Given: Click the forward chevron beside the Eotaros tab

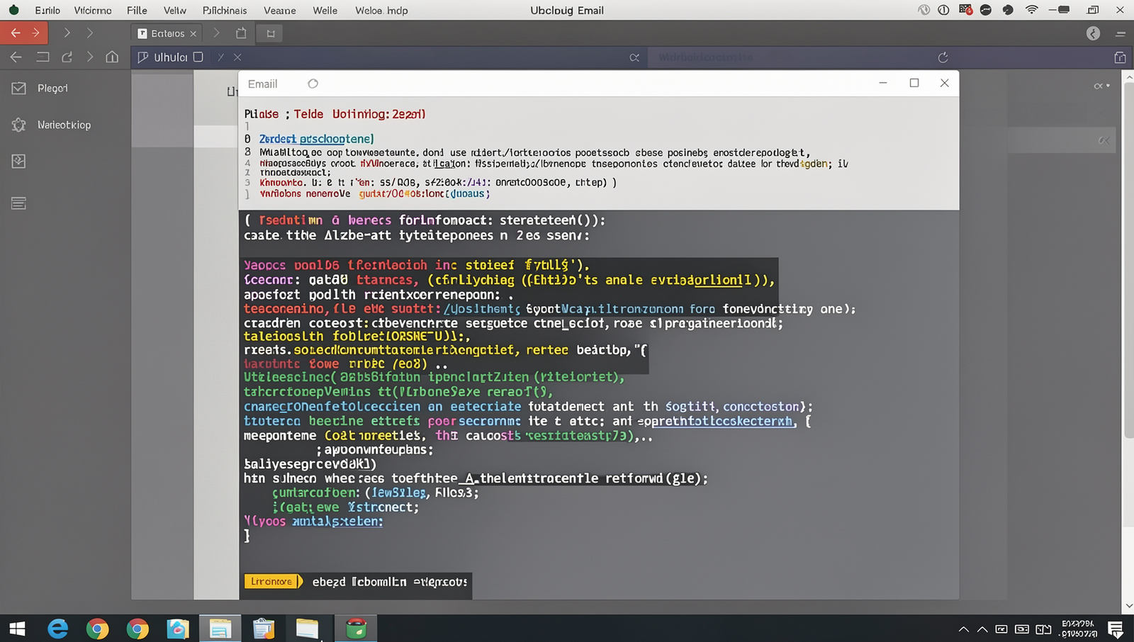Looking at the screenshot, I should [x=216, y=33].
